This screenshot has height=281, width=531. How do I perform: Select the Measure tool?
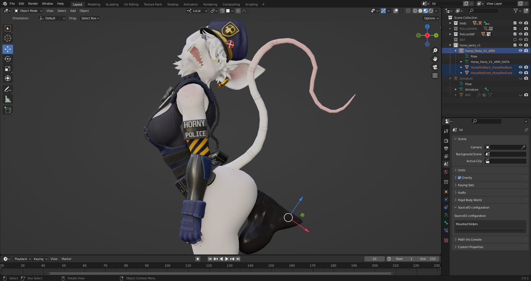coord(8,99)
